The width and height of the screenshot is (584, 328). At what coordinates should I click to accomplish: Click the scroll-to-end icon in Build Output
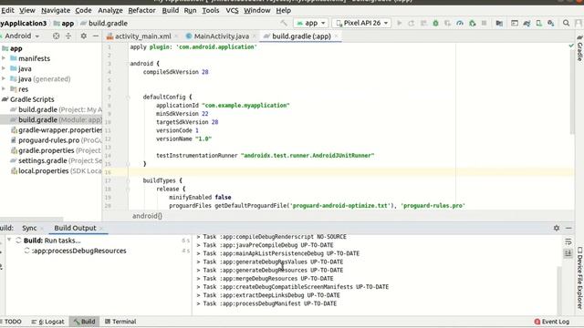(x=568, y=253)
